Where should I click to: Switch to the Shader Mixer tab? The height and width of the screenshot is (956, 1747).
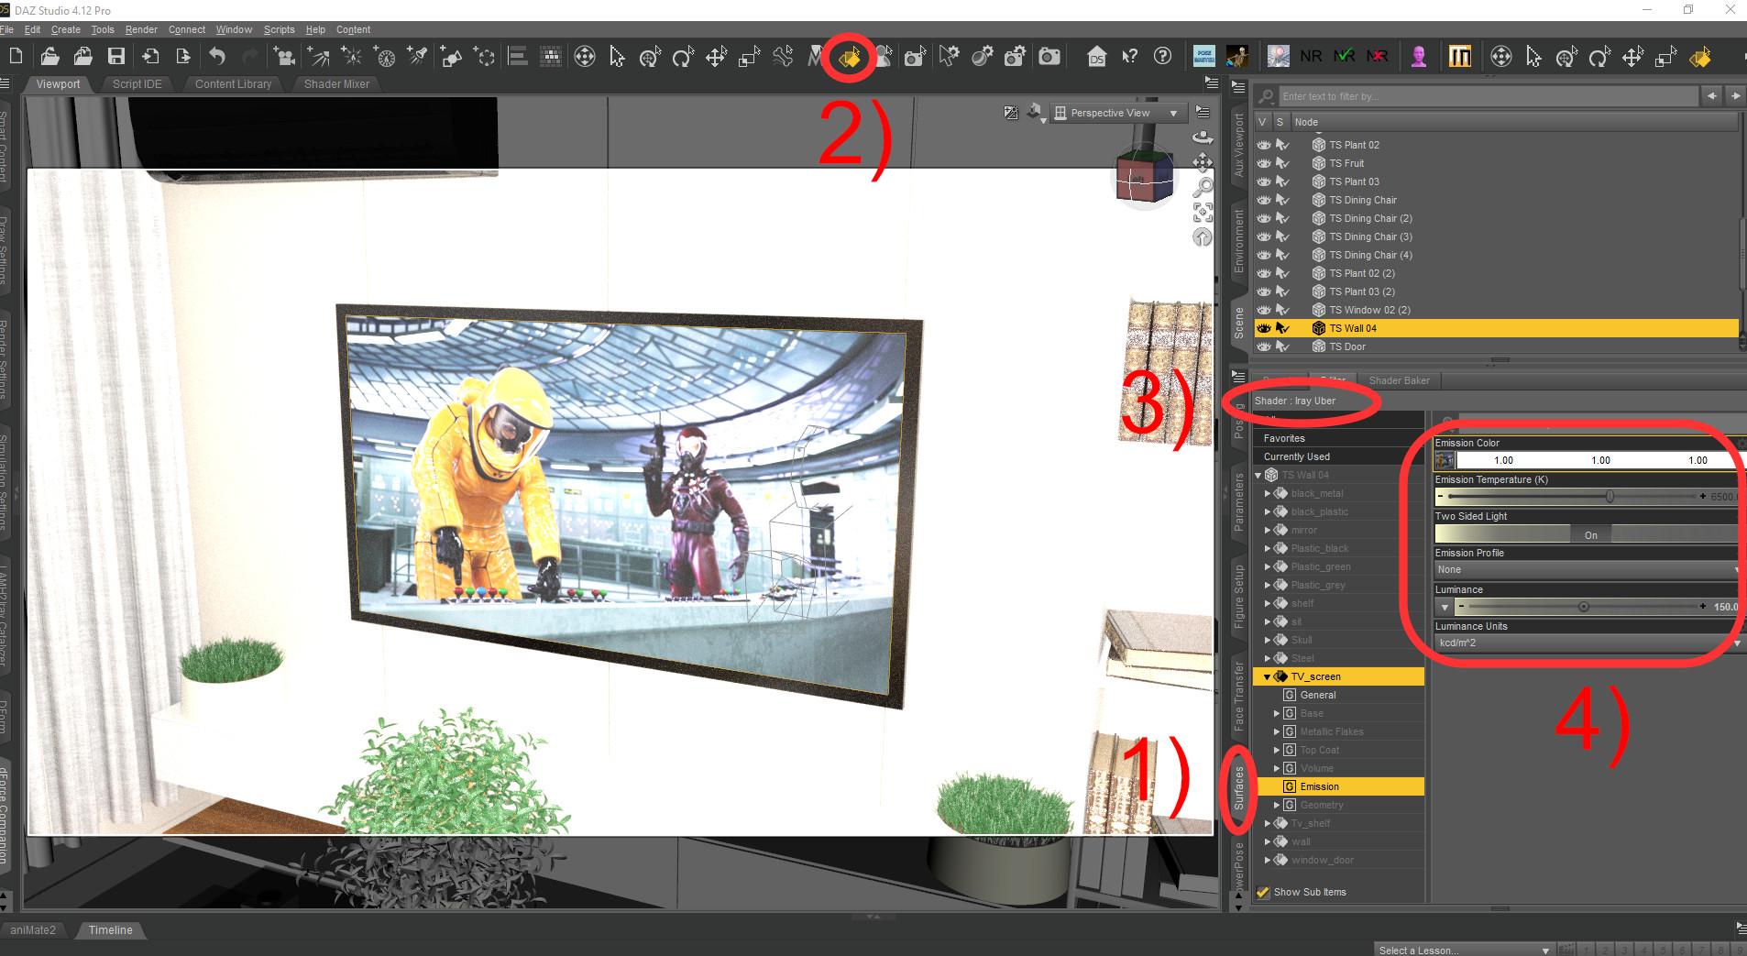click(336, 84)
